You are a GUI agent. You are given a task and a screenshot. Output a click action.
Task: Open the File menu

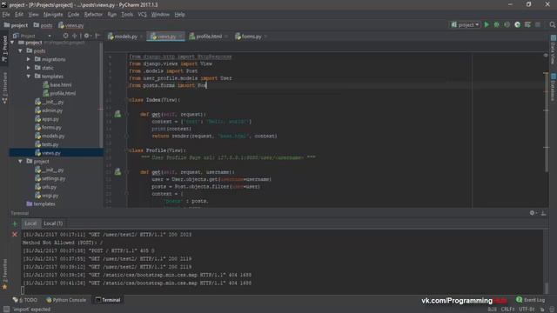tap(6, 15)
